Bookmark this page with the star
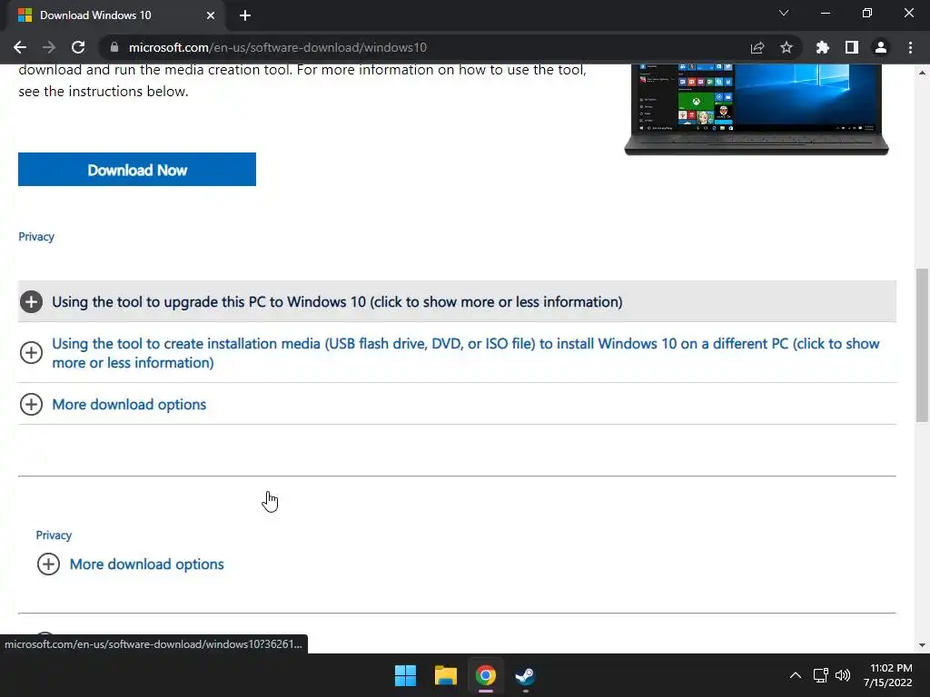930x697 pixels. click(787, 47)
